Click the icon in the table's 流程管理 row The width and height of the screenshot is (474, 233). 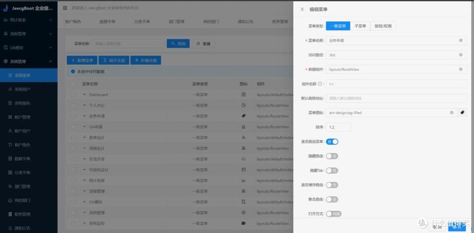pos(243,191)
